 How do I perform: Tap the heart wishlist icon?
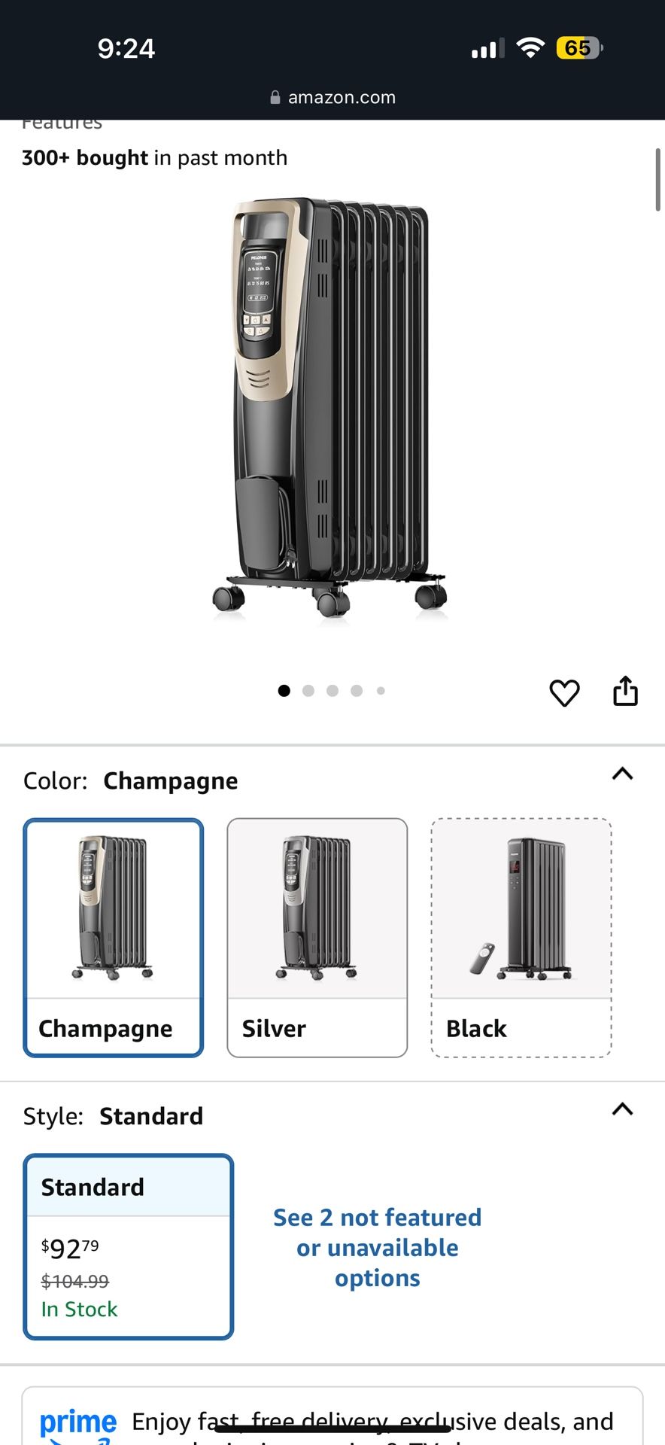click(x=564, y=692)
